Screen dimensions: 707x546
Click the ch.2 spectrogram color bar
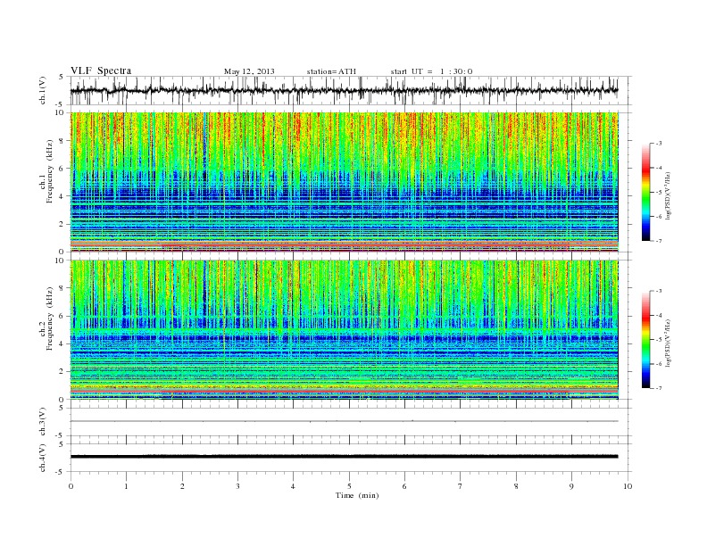tap(645, 340)
